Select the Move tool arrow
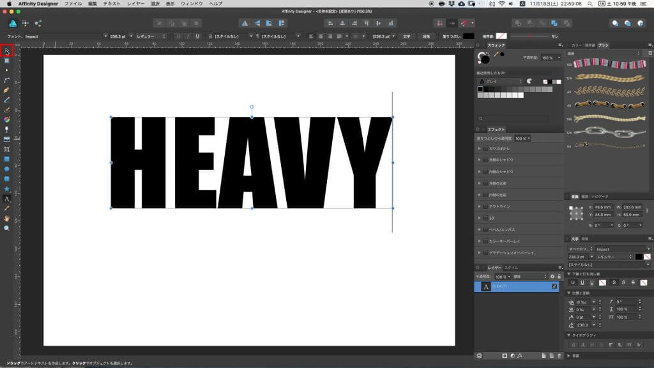654x368 pixels. tap(6, 51)
